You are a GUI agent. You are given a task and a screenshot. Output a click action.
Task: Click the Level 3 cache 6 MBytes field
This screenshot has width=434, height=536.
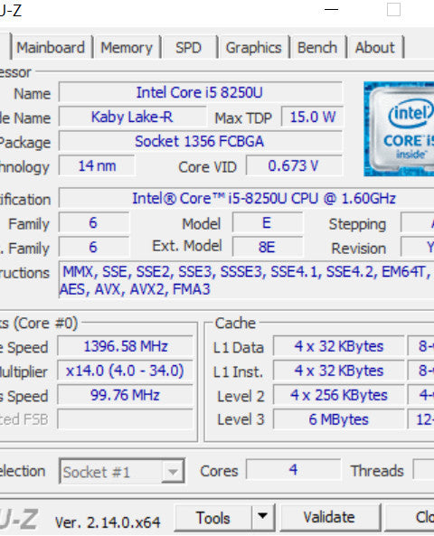coord(338,419)
